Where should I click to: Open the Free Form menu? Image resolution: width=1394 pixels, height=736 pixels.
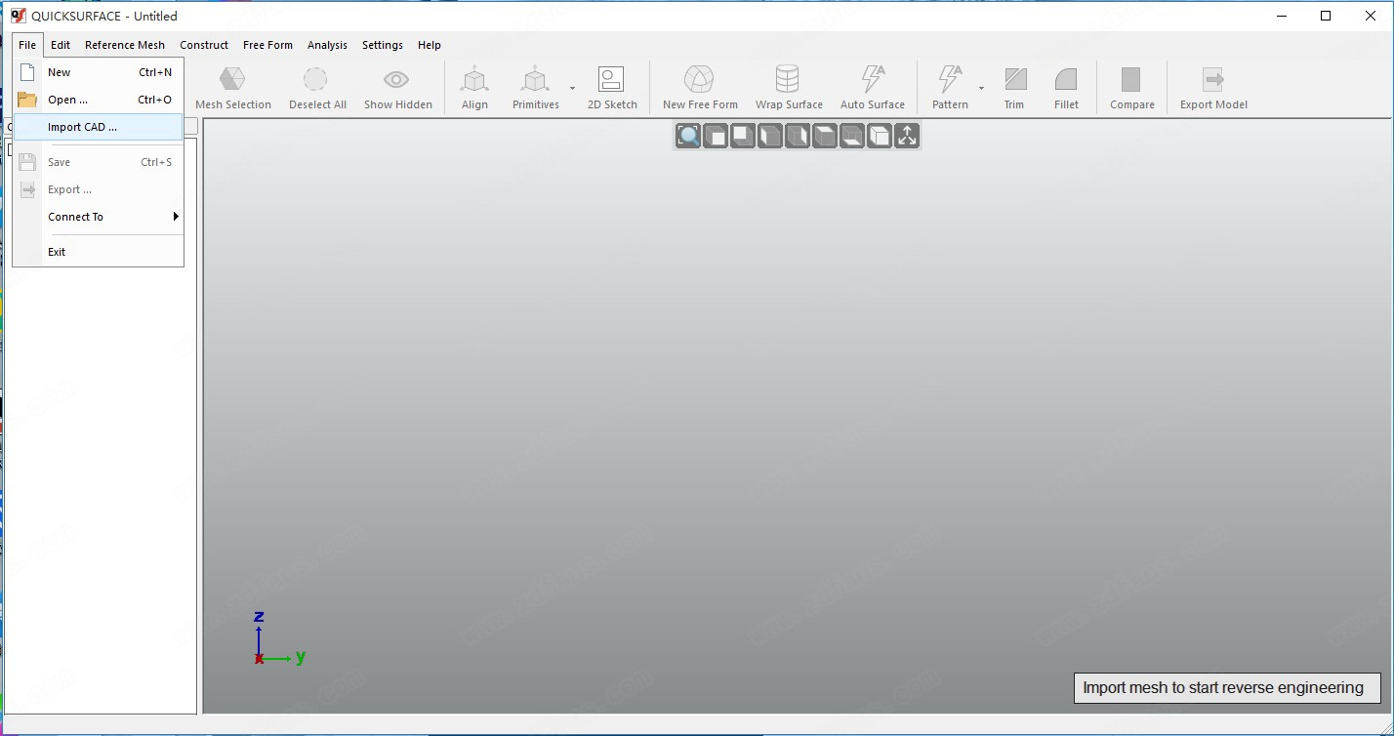267,45
